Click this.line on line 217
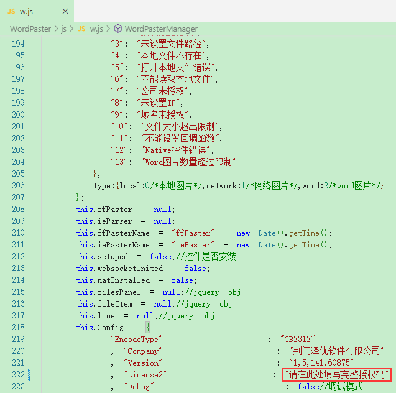This screenshot has height=393, width=396. pyautogui.click(x=96, y=316)
